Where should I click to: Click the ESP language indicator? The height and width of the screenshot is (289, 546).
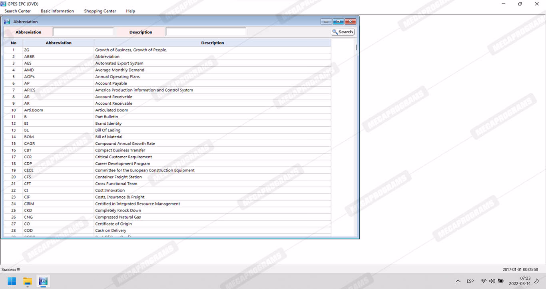tap(470, 281)
